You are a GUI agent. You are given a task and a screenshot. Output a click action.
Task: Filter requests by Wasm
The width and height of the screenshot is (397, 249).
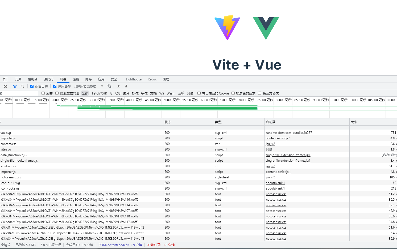tap(171, 93)
